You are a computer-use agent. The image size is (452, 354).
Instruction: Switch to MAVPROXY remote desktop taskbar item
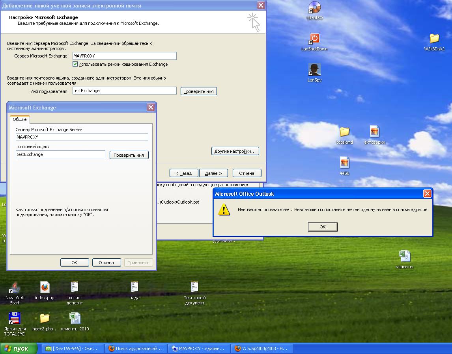[x=198, y=348]
